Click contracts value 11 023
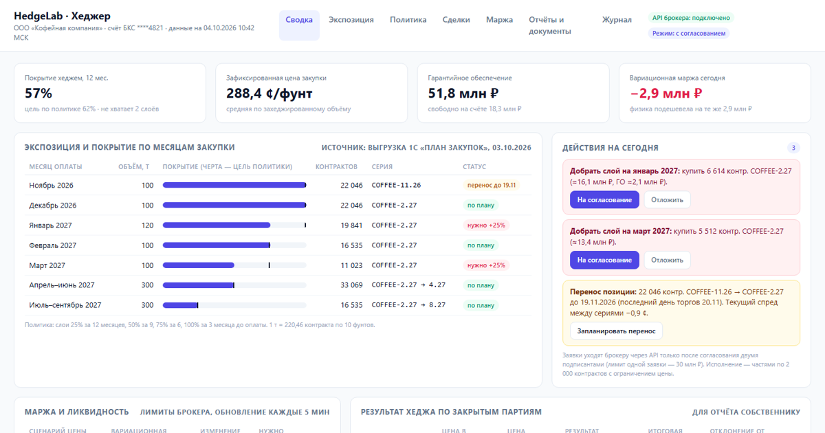 [x=351, y=265]
